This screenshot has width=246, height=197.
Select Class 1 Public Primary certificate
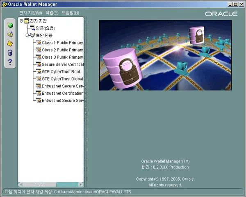point(62,43)
